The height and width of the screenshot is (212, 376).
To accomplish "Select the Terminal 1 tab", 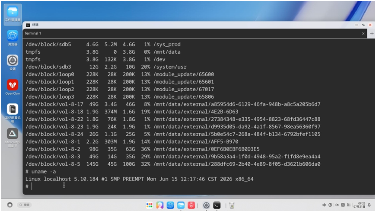I will coord(33,33).
